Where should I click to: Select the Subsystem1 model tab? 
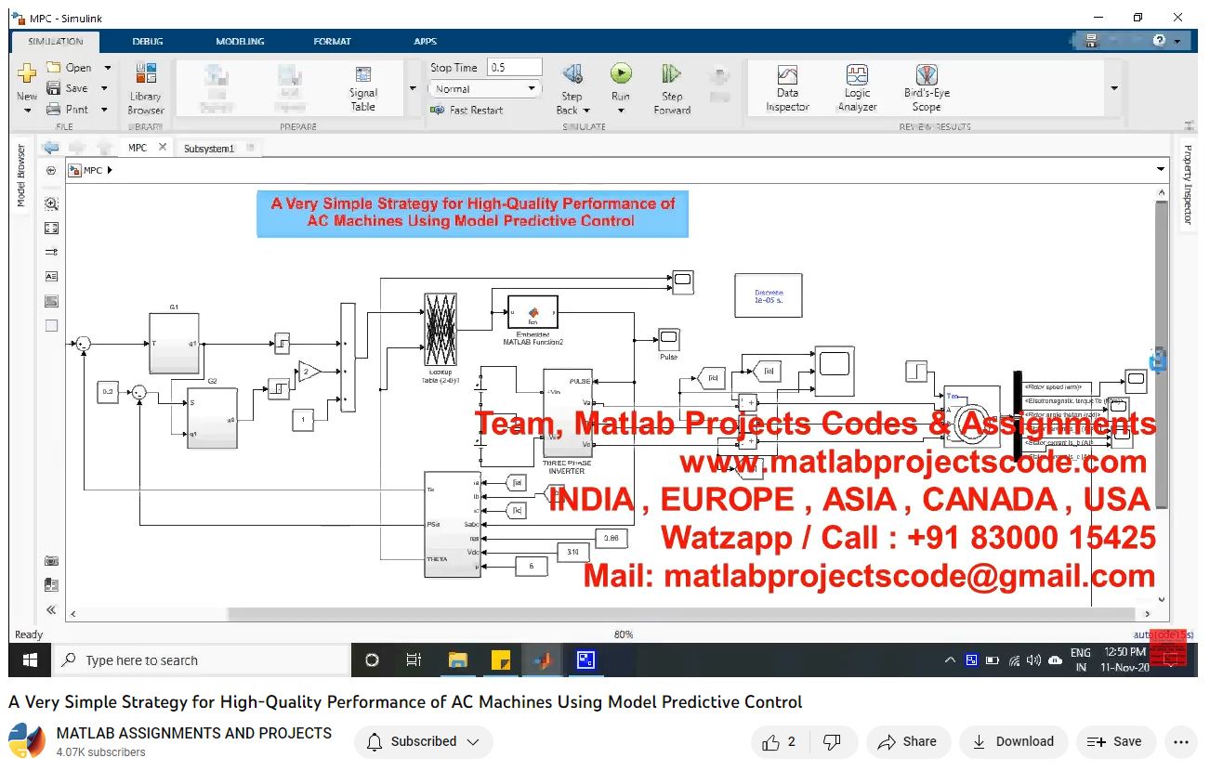point(208,148)
